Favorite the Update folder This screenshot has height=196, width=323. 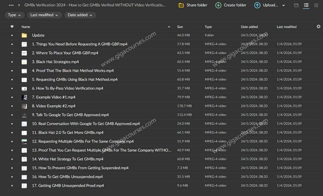pos(12,35)
